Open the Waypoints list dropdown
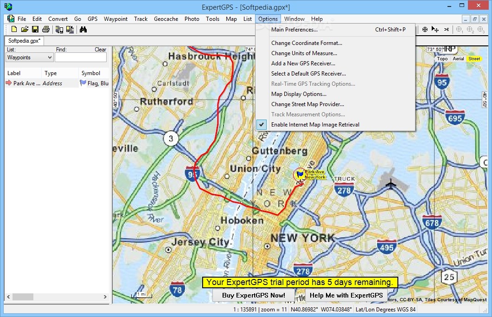 coord(30,57)
